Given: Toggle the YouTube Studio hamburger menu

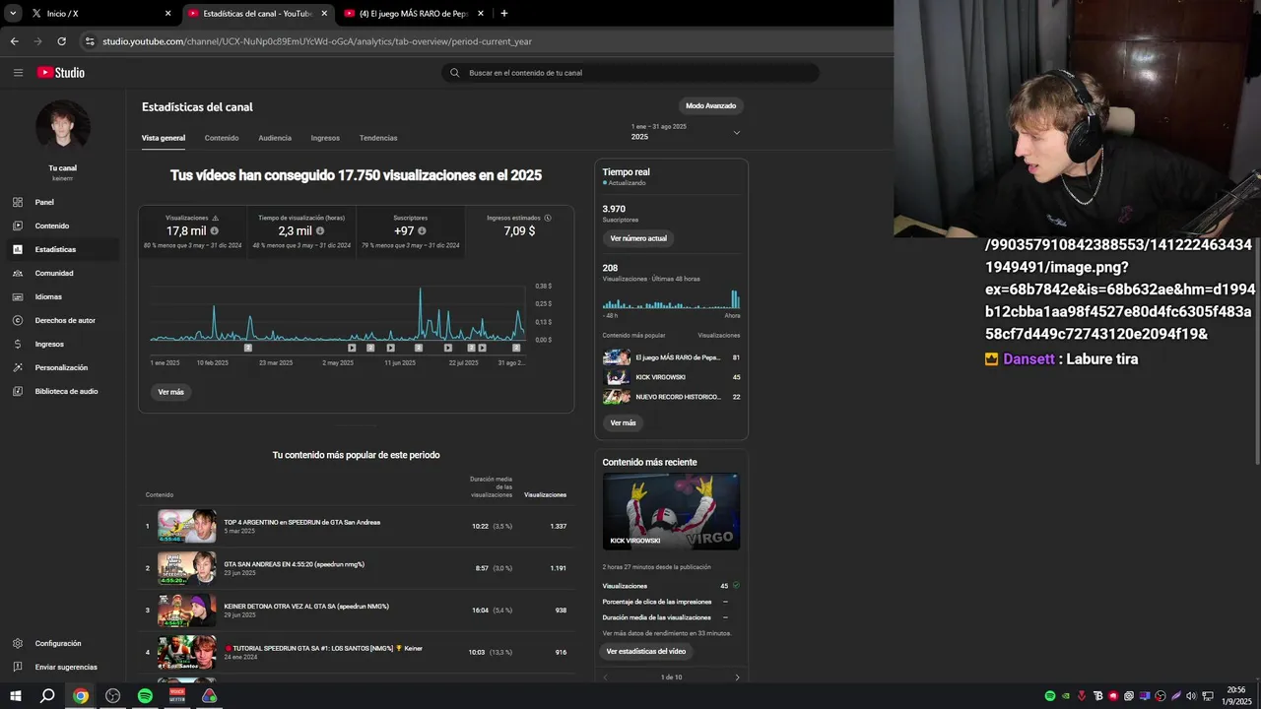Looking at the screenshot, I should pyautogui.click(x=18, y=72).
